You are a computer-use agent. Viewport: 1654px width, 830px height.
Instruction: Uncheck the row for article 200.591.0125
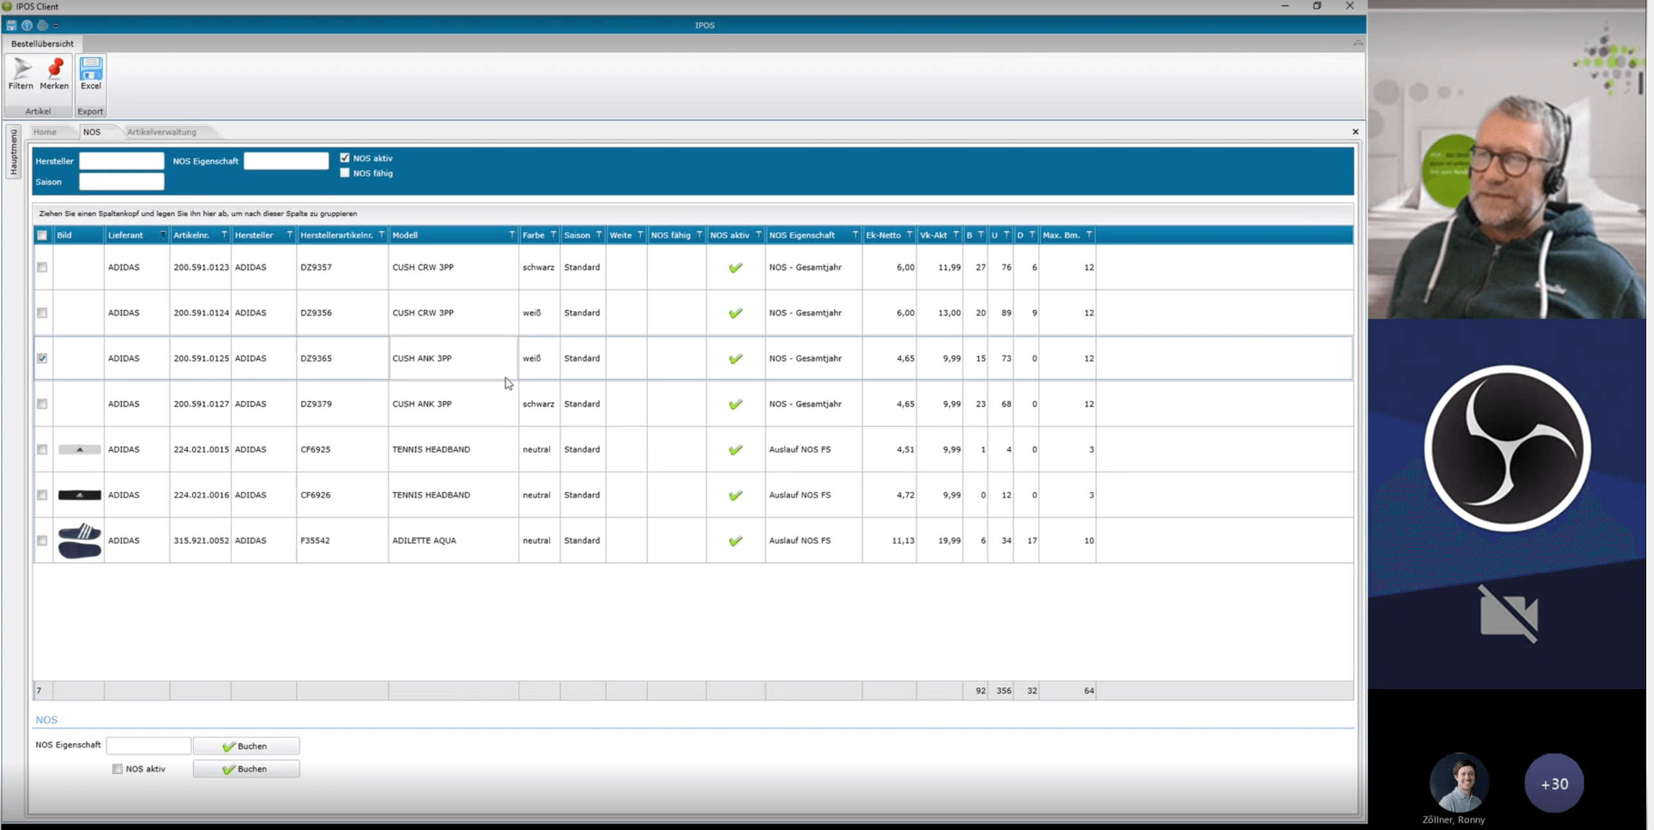pyautogui.click(x=42, y=359)
